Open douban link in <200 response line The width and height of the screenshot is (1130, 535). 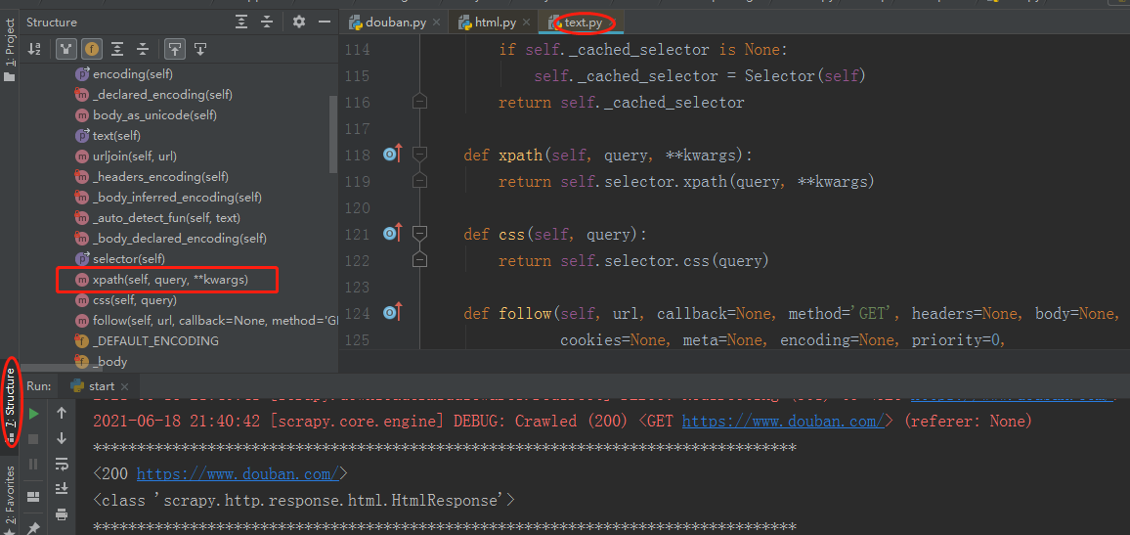coord(238,473)
